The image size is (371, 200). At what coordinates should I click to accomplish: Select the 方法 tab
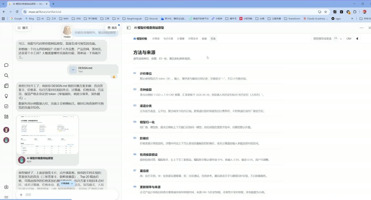(213, 39)
